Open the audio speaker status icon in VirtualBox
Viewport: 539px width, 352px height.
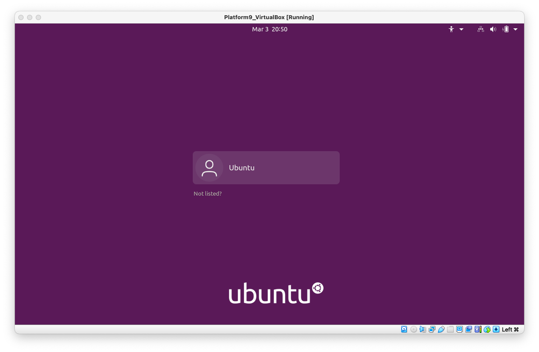pos(423,329)
